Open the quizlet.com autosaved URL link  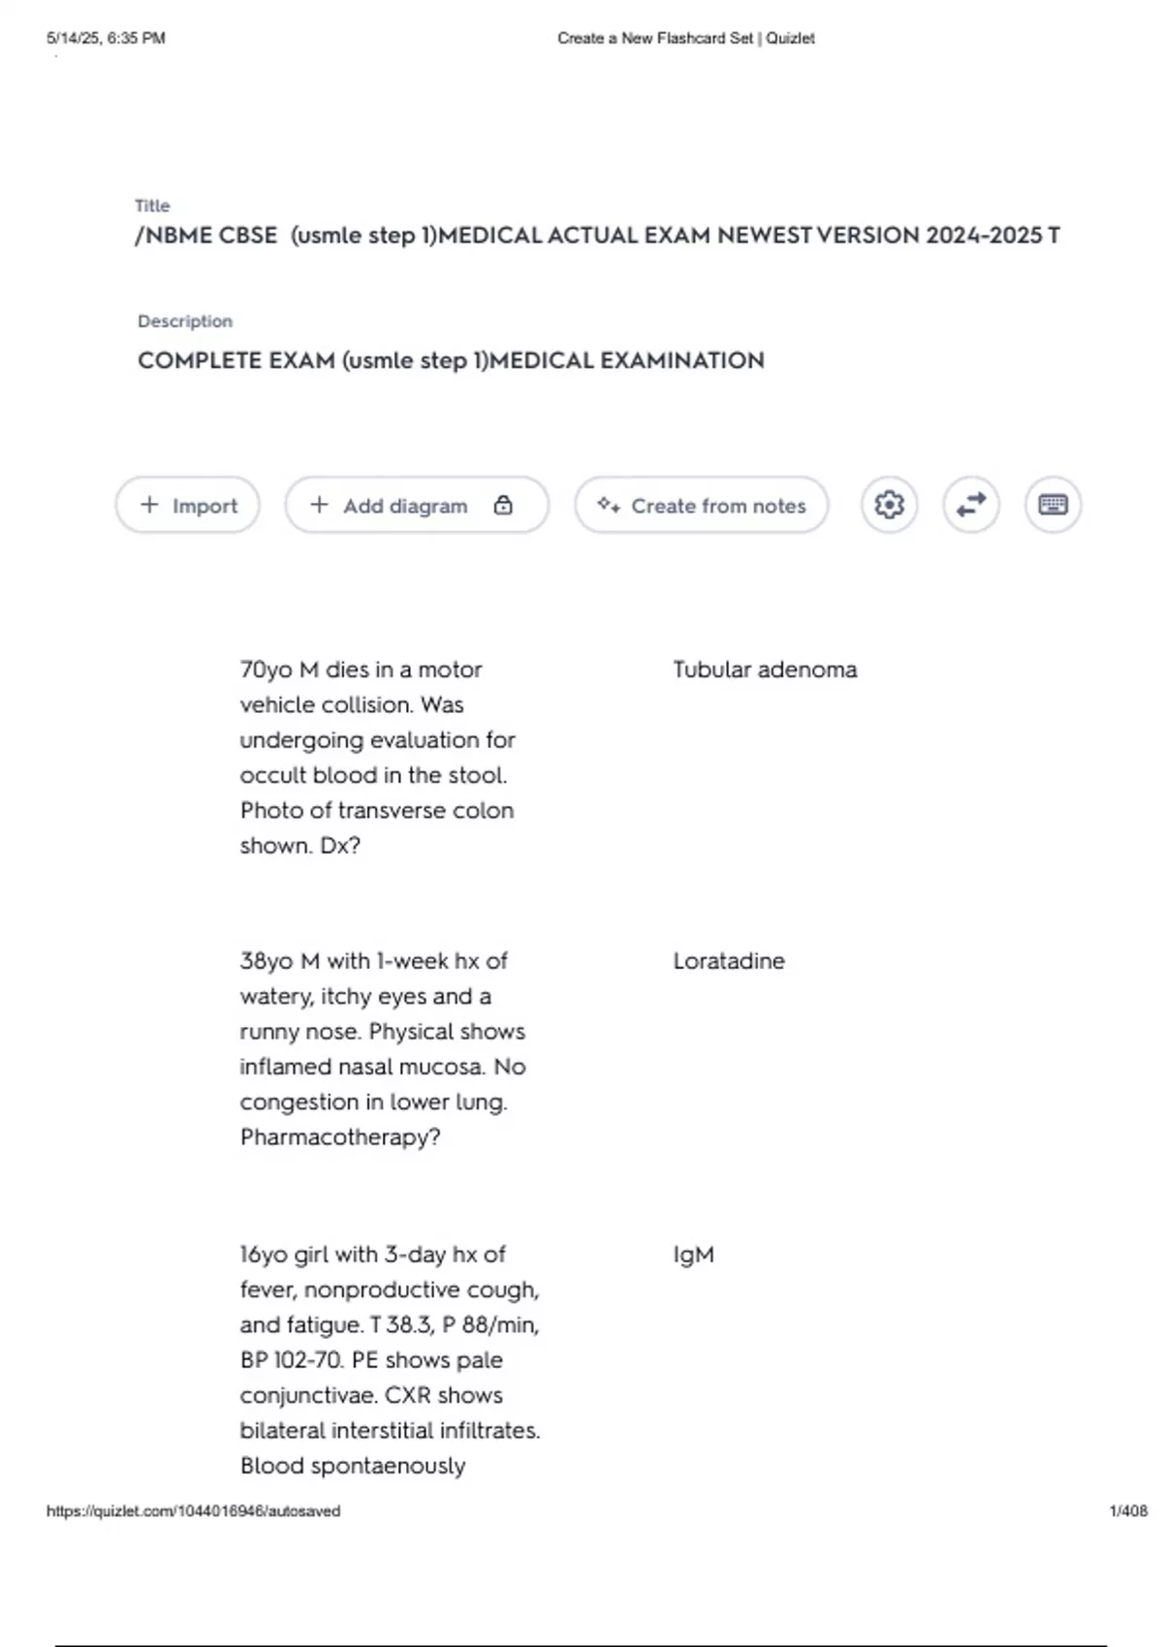(194, 1510)
